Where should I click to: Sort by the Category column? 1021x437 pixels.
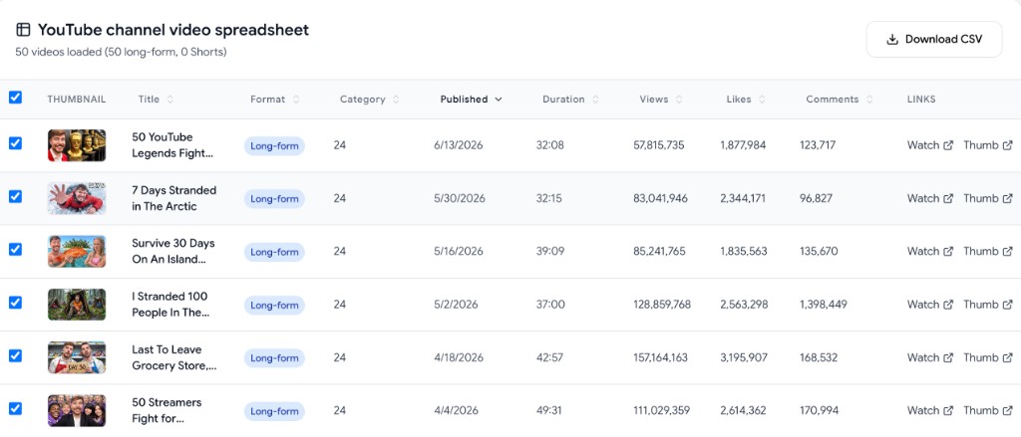click(x=369, y=100)
